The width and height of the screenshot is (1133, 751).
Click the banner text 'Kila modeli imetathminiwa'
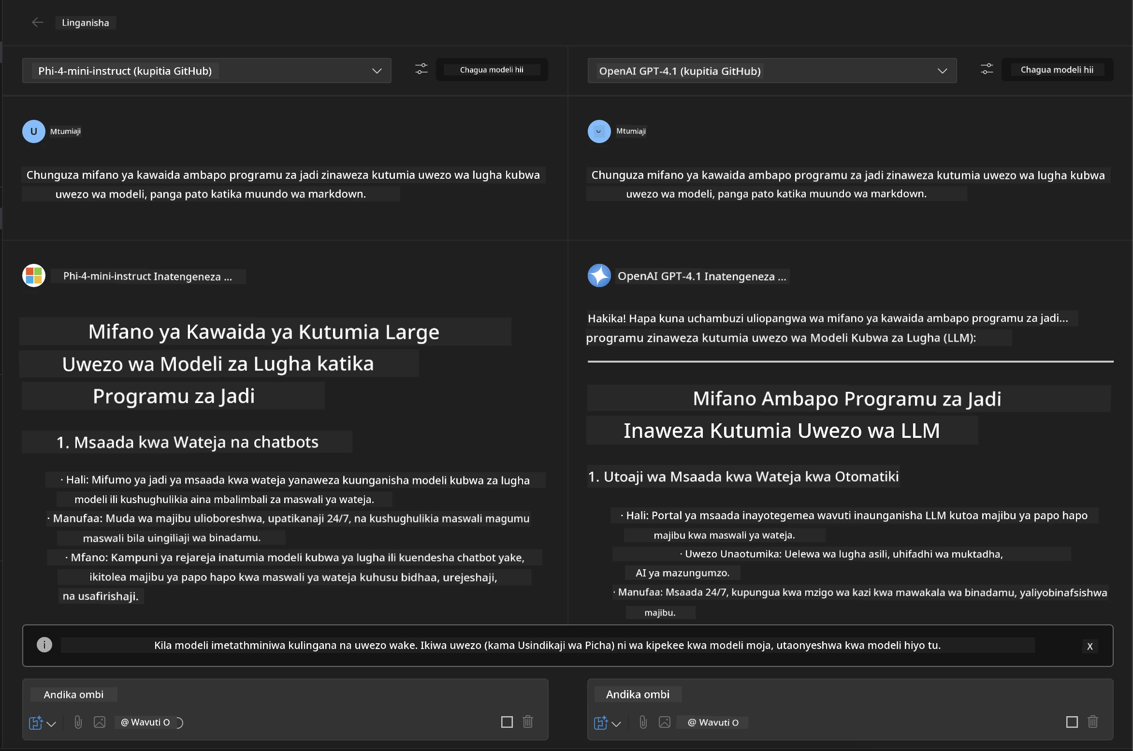[547, 645]
